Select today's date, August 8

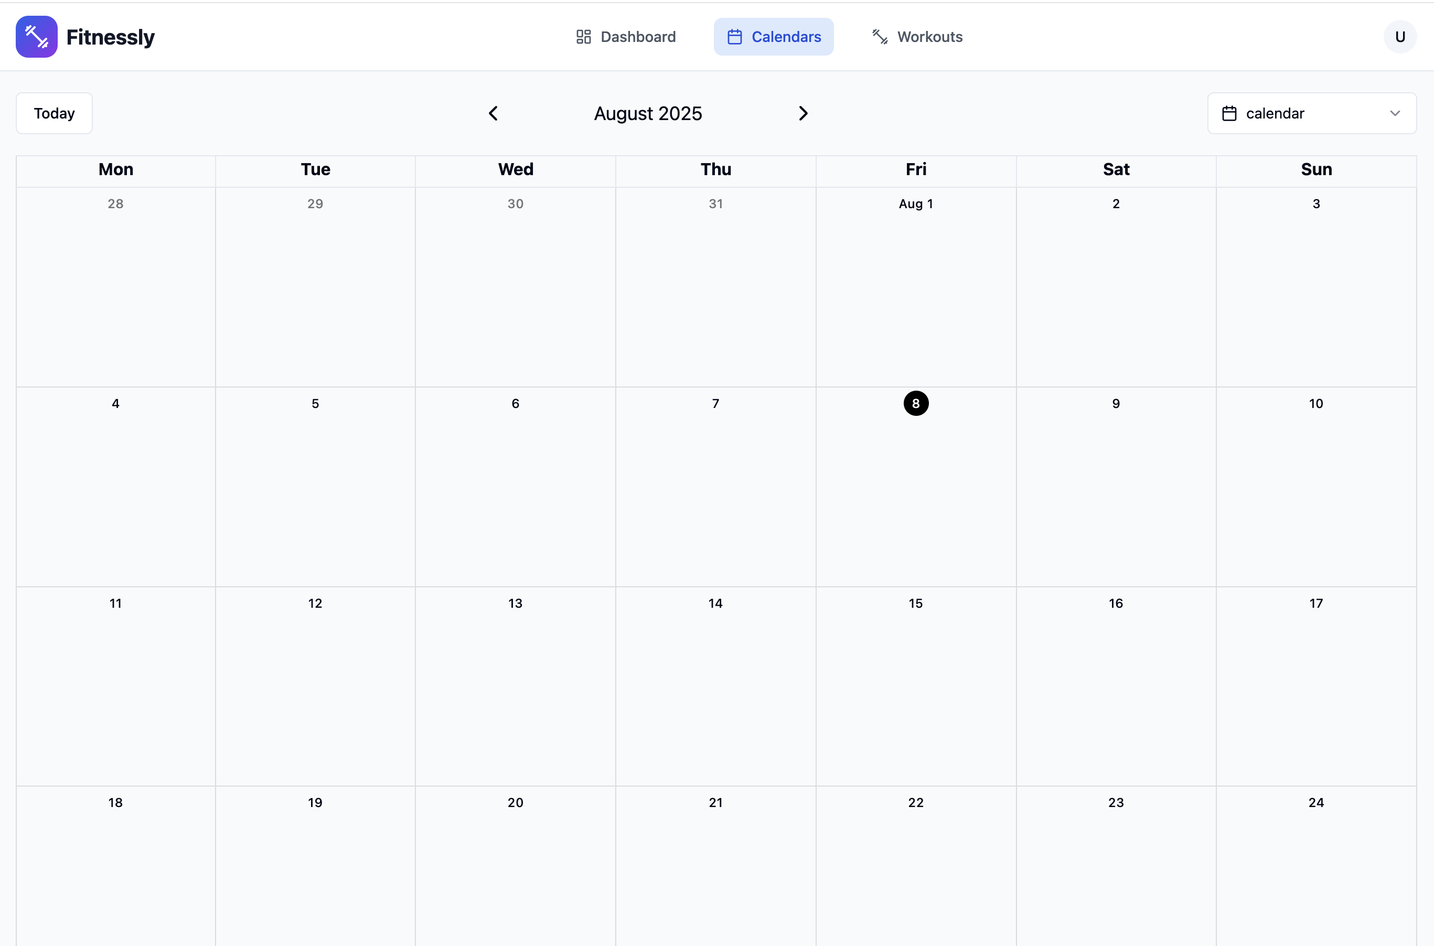click(915, 403)
